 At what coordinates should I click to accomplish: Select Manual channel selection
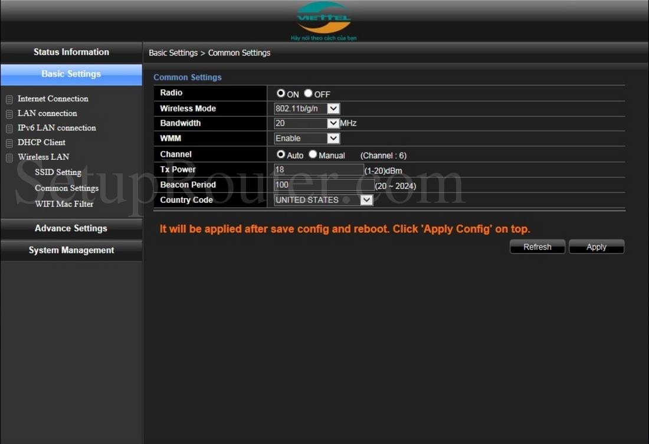312,154
